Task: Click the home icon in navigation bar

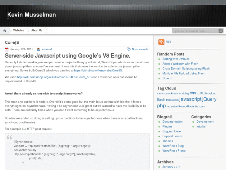Action: 5,31
